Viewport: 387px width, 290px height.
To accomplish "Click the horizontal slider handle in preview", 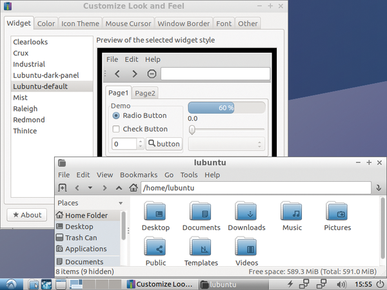I will (192, 130).
